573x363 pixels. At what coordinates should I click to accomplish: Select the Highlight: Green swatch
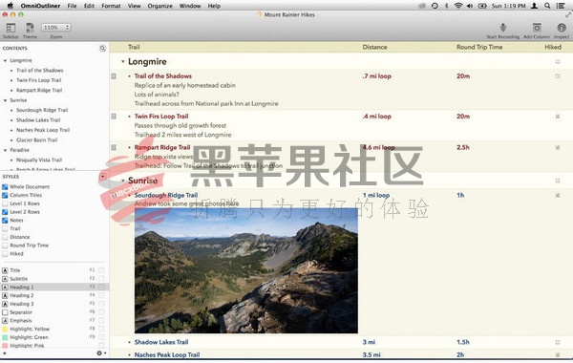(5, 337)
